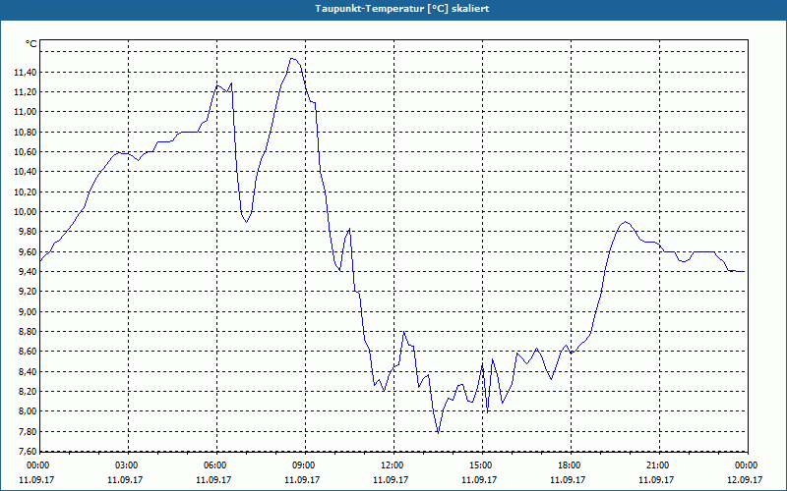The image size is (787, 491).
Task: Click the '10,40' y-axis value
Action: [x=26, y=172]
